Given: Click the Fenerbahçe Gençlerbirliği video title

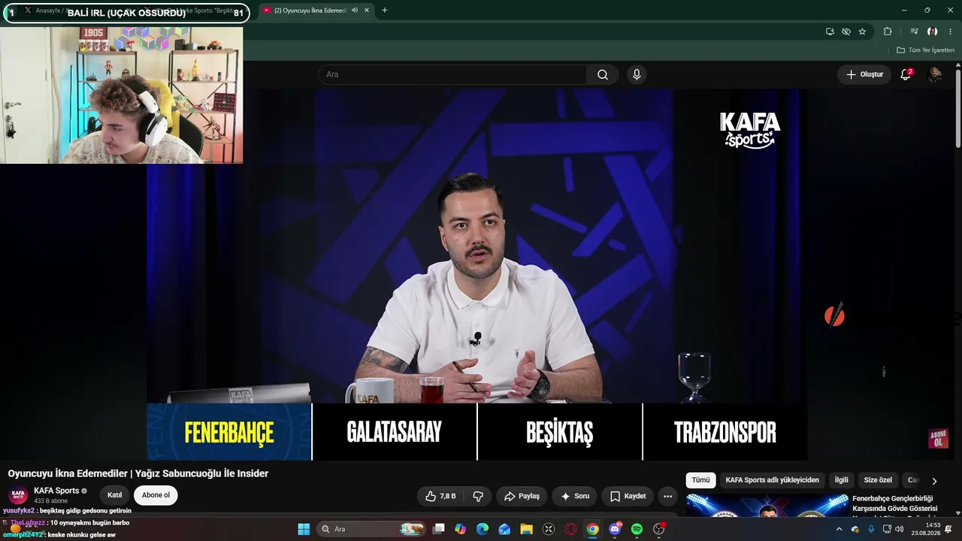Looking at the screenshot, I should (894, 503).
